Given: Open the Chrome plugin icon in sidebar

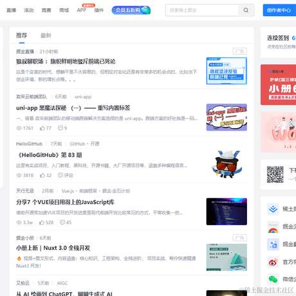Looking at the screenshot, I should (x=273, y=227).
